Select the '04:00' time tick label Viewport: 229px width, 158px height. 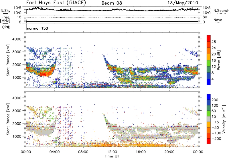pyautogui.click(x=54, y=152)
